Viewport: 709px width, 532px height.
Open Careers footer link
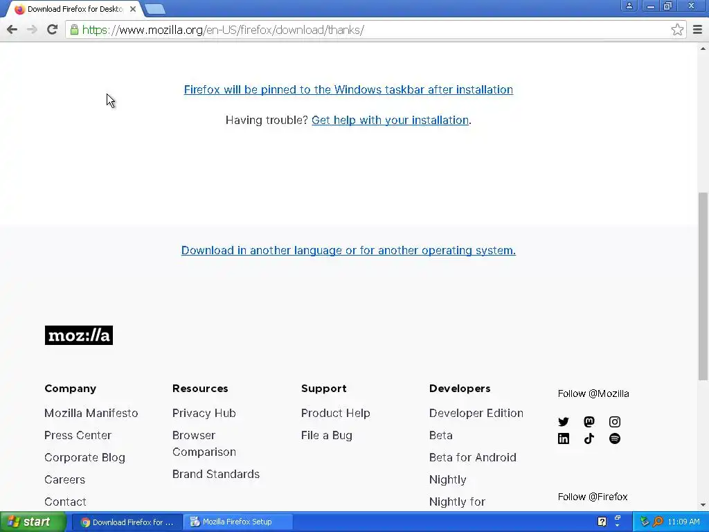click(x=64, y=479)
